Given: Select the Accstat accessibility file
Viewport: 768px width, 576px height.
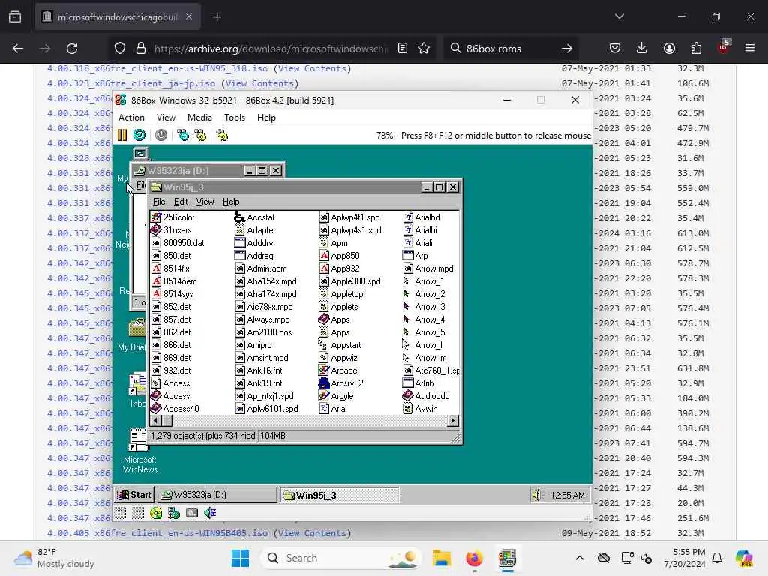Looking at the screenshot, I should [255, 217].
